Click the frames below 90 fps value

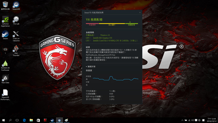click(x=112, y=97)
